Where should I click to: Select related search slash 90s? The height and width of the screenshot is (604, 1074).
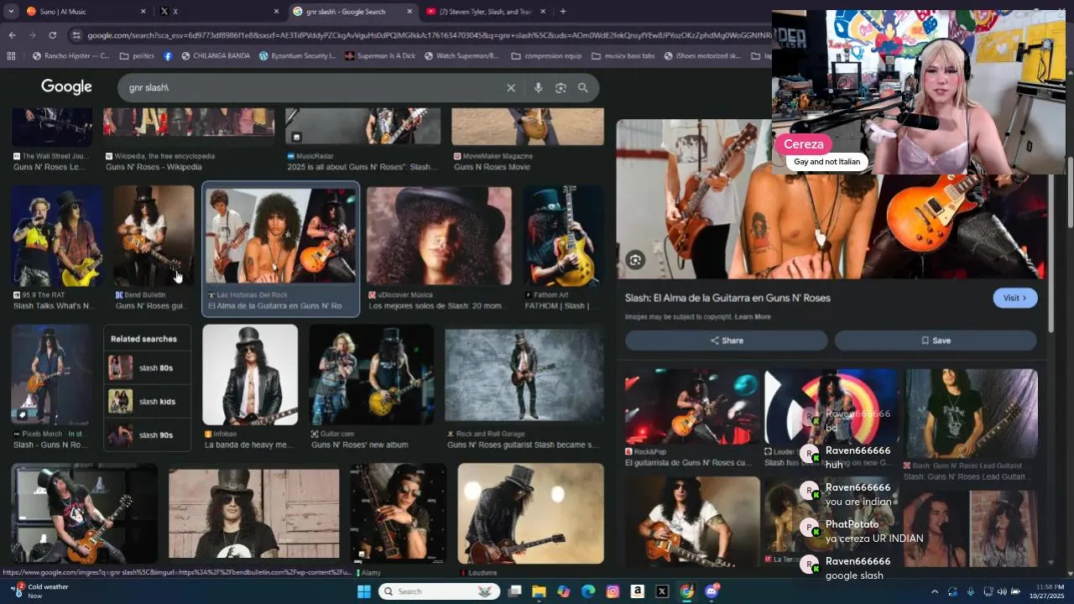coord(148,435)
